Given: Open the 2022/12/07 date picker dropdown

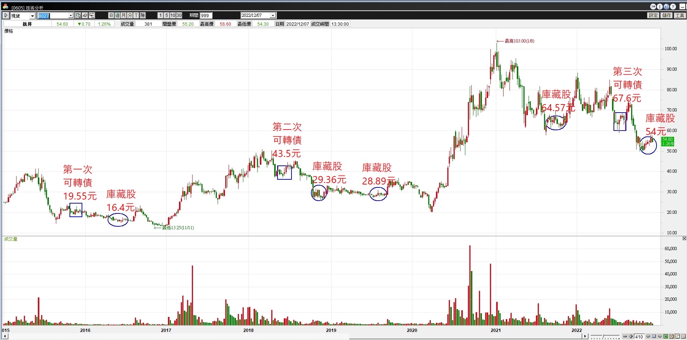Looking at the screenshot, I should coord(273,15).
